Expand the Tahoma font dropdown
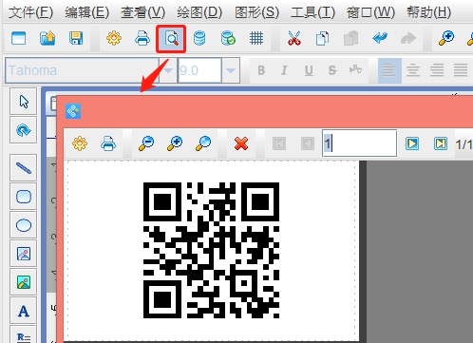This screenshot has width=473, height=343. (x=168, y=70)
